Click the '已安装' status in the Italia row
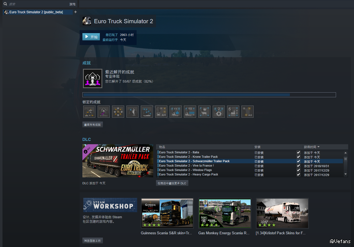The height and width of the screenshot is (247, 354). pos(259,153)
